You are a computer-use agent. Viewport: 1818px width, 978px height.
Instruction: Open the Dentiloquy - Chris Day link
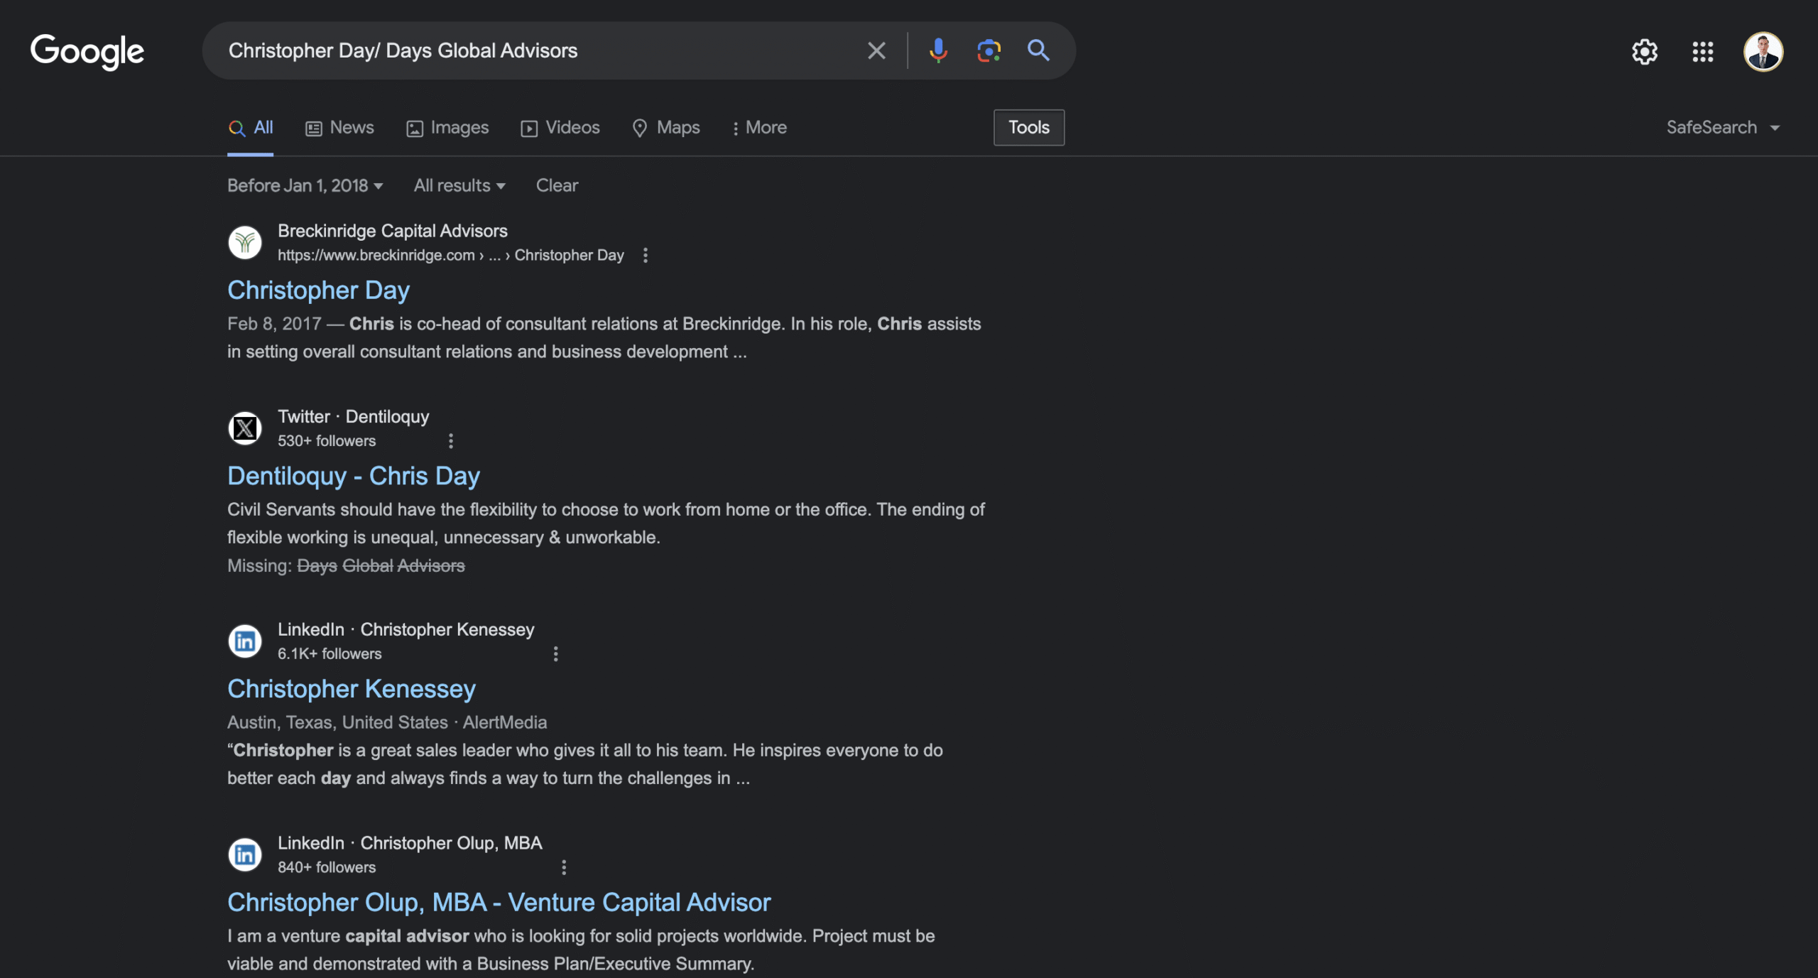click(x=354, y=476)
